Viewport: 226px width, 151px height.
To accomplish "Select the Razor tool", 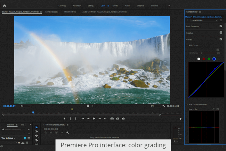I will coord(37,140).
